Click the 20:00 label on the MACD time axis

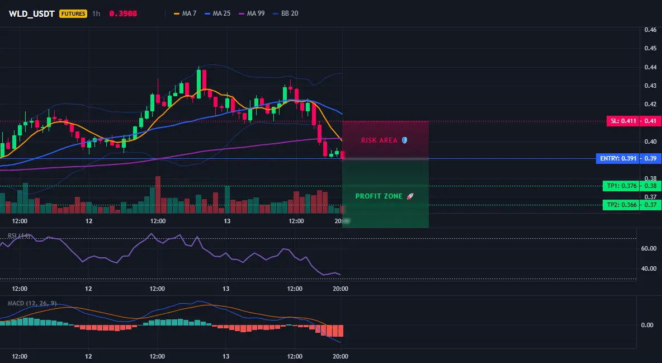pyautogui.click(x=341, y=356)
